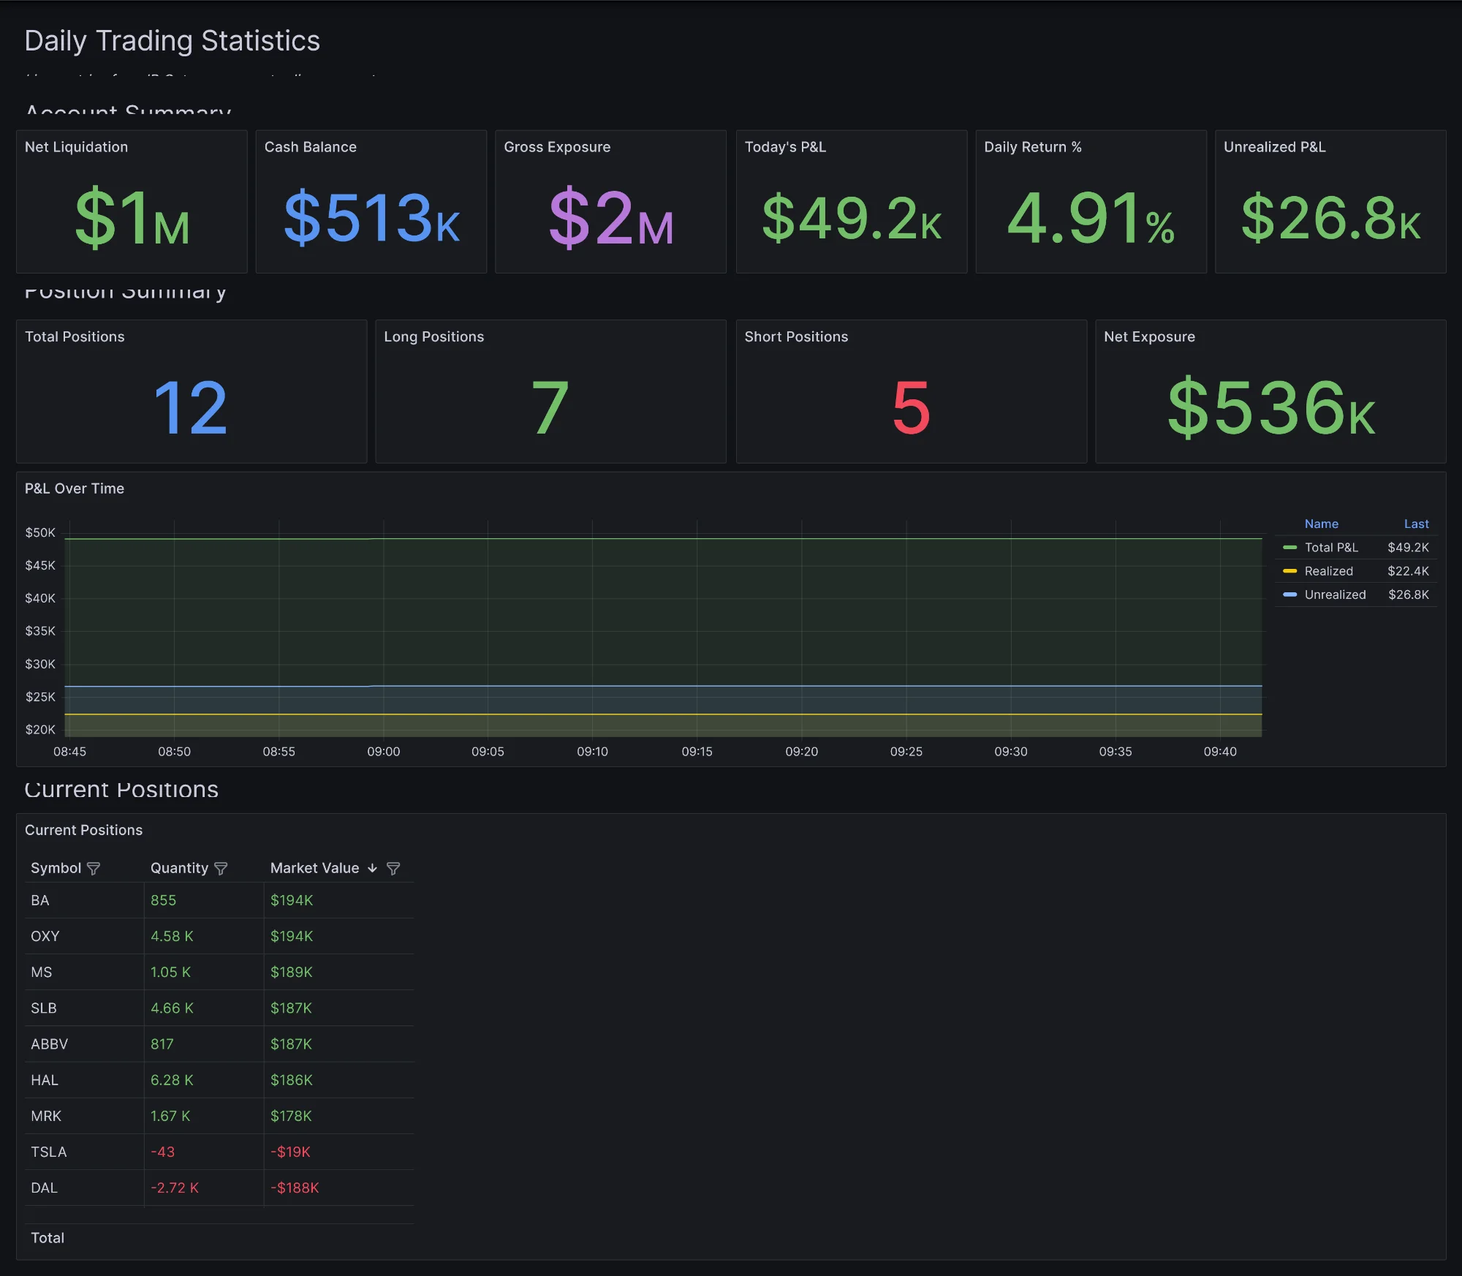Open the Gross Exposure panel title menu
This screenshot has width=1462, height=1276.
click(557, 147)
